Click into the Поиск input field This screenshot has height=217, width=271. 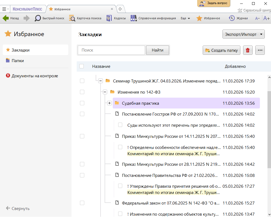point(111,50)
